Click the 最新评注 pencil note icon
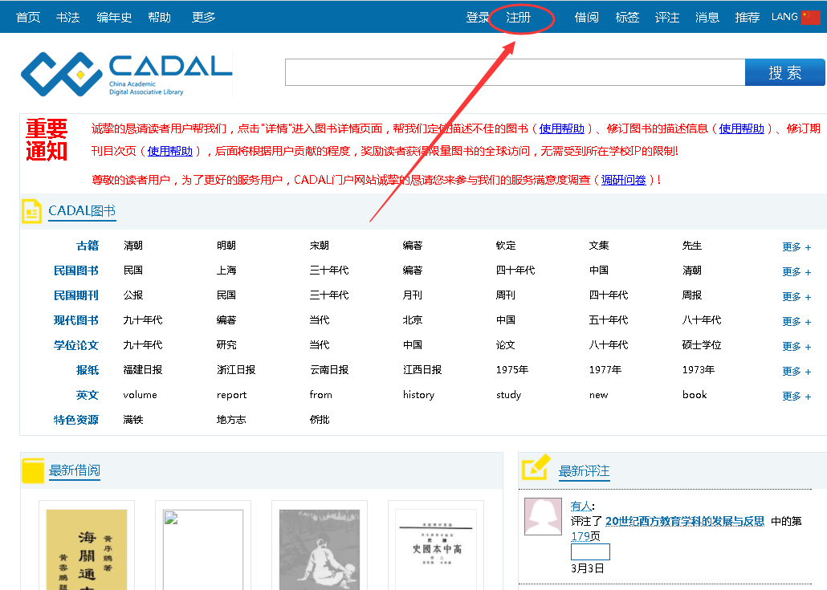827x590 pixels. coord(536,467)
